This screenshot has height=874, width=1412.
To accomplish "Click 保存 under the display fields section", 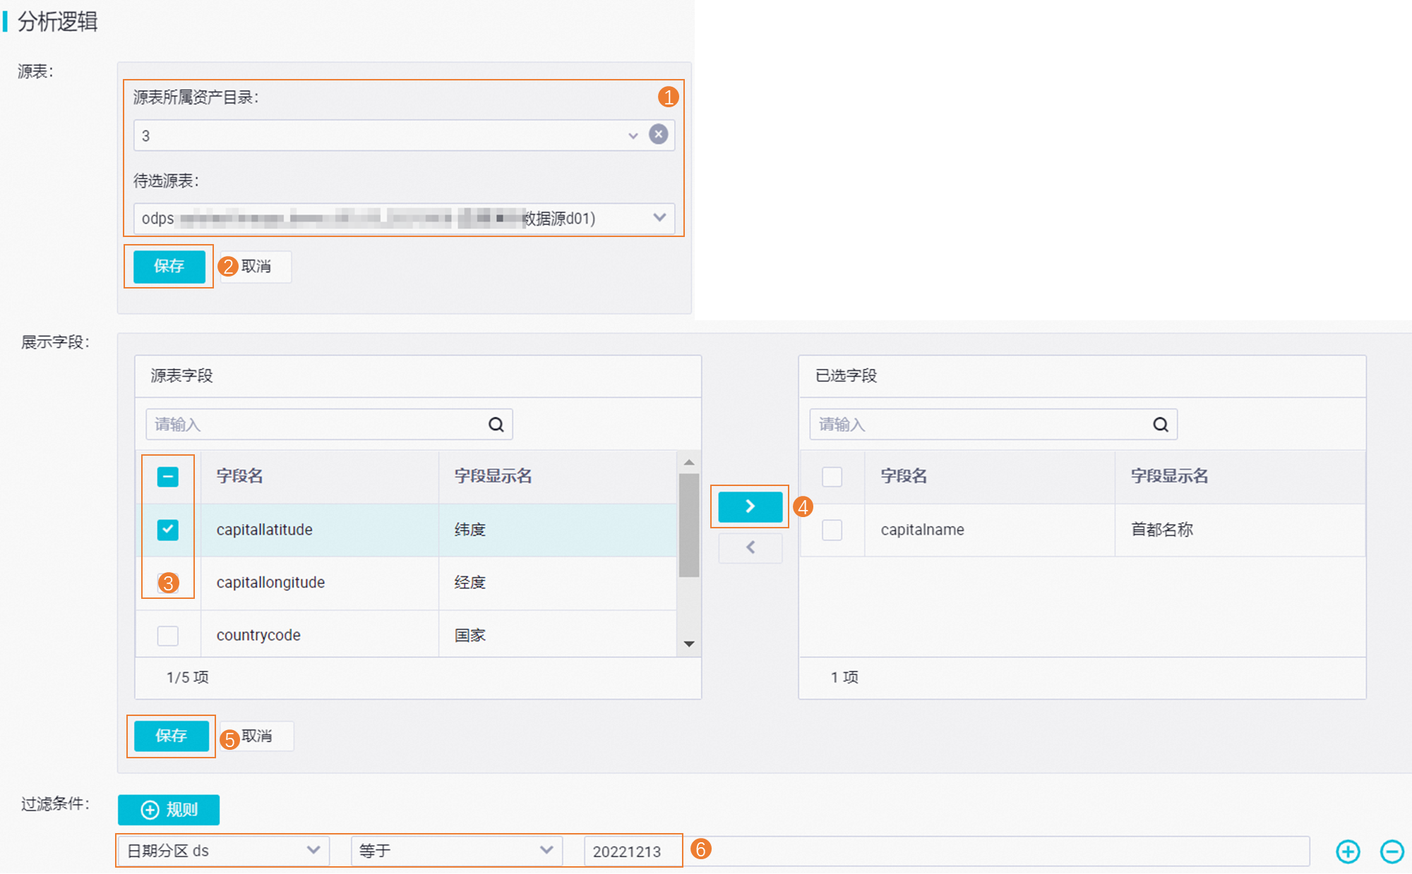I will point(172,736).
